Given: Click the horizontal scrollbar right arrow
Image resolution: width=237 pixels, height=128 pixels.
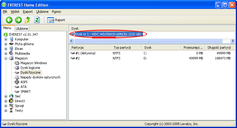Looking at the screenshot, I should click(x=233, y=41).
